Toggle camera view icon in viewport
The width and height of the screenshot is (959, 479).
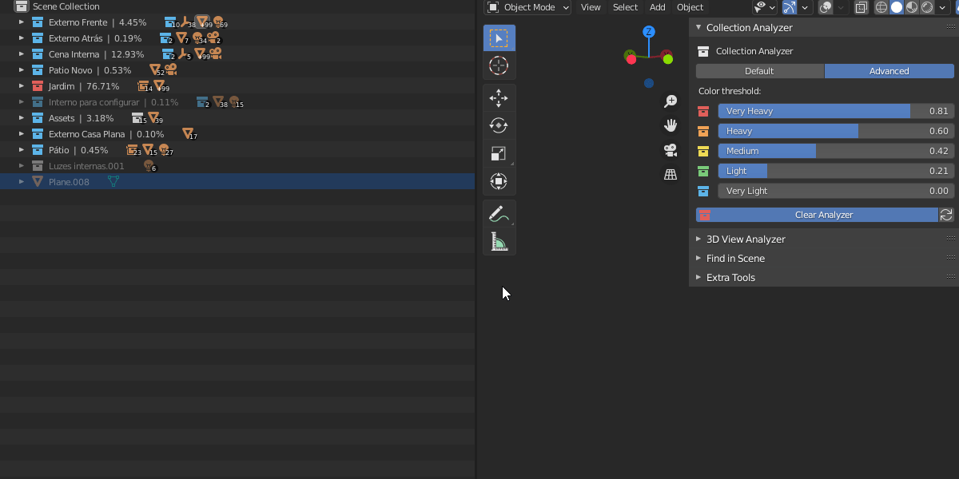click(x=671, y=150)
